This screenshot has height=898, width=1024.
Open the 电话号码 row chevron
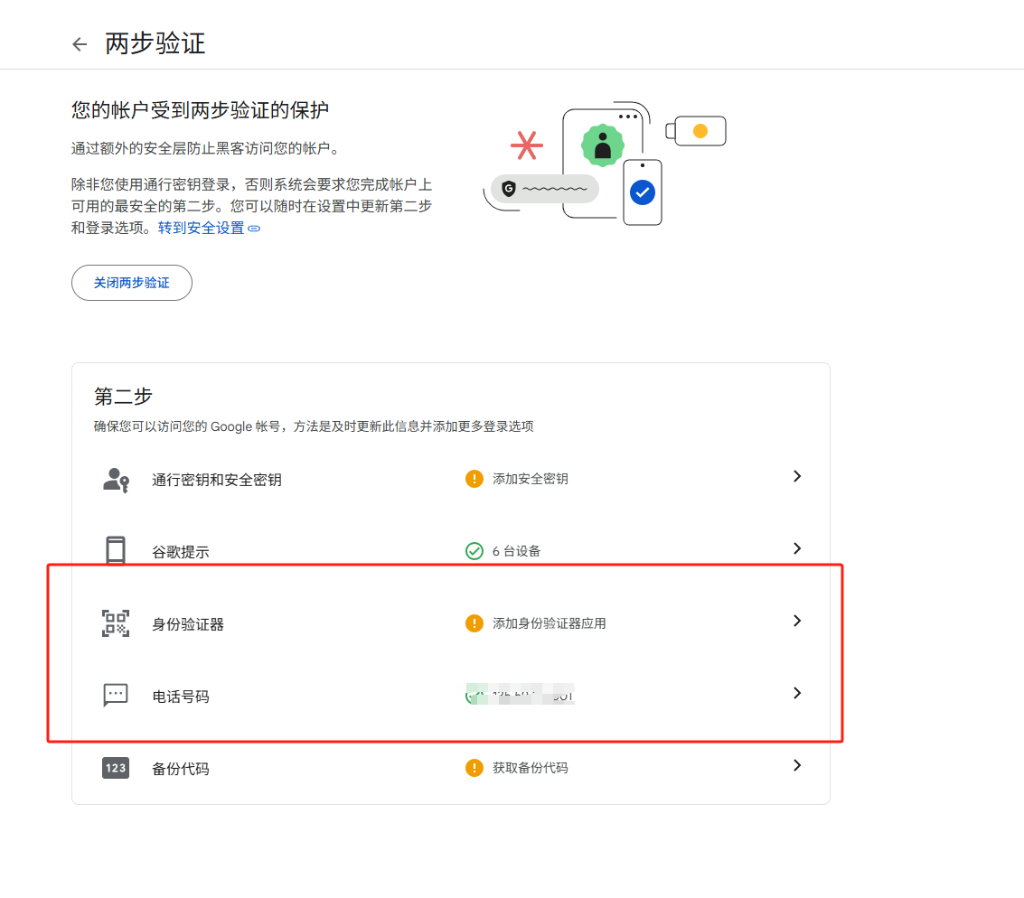click(x=796, y=693)
